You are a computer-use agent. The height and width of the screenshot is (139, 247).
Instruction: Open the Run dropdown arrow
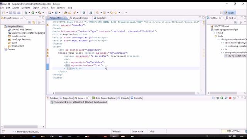tap(36, 13)
